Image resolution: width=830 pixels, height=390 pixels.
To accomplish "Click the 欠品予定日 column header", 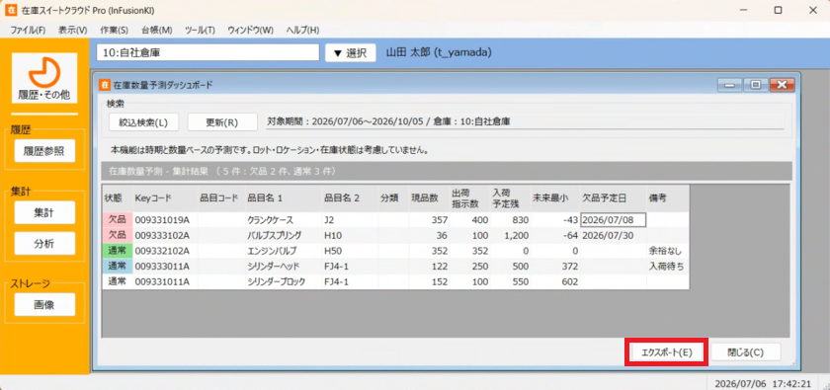I will (x=613, y=198).
